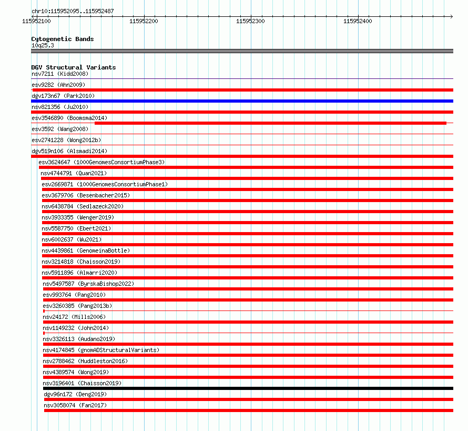Select nsv4744791 (Quan2021) label
Viewport: 468px width, 431px height.
click(x=74, y=173)
